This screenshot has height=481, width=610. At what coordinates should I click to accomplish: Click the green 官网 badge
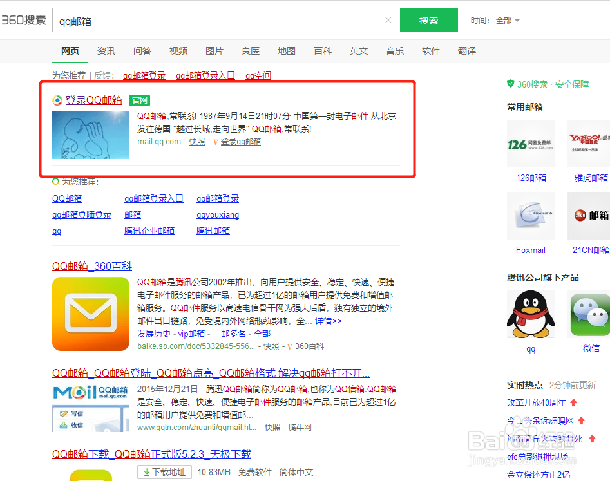[139, 100]
